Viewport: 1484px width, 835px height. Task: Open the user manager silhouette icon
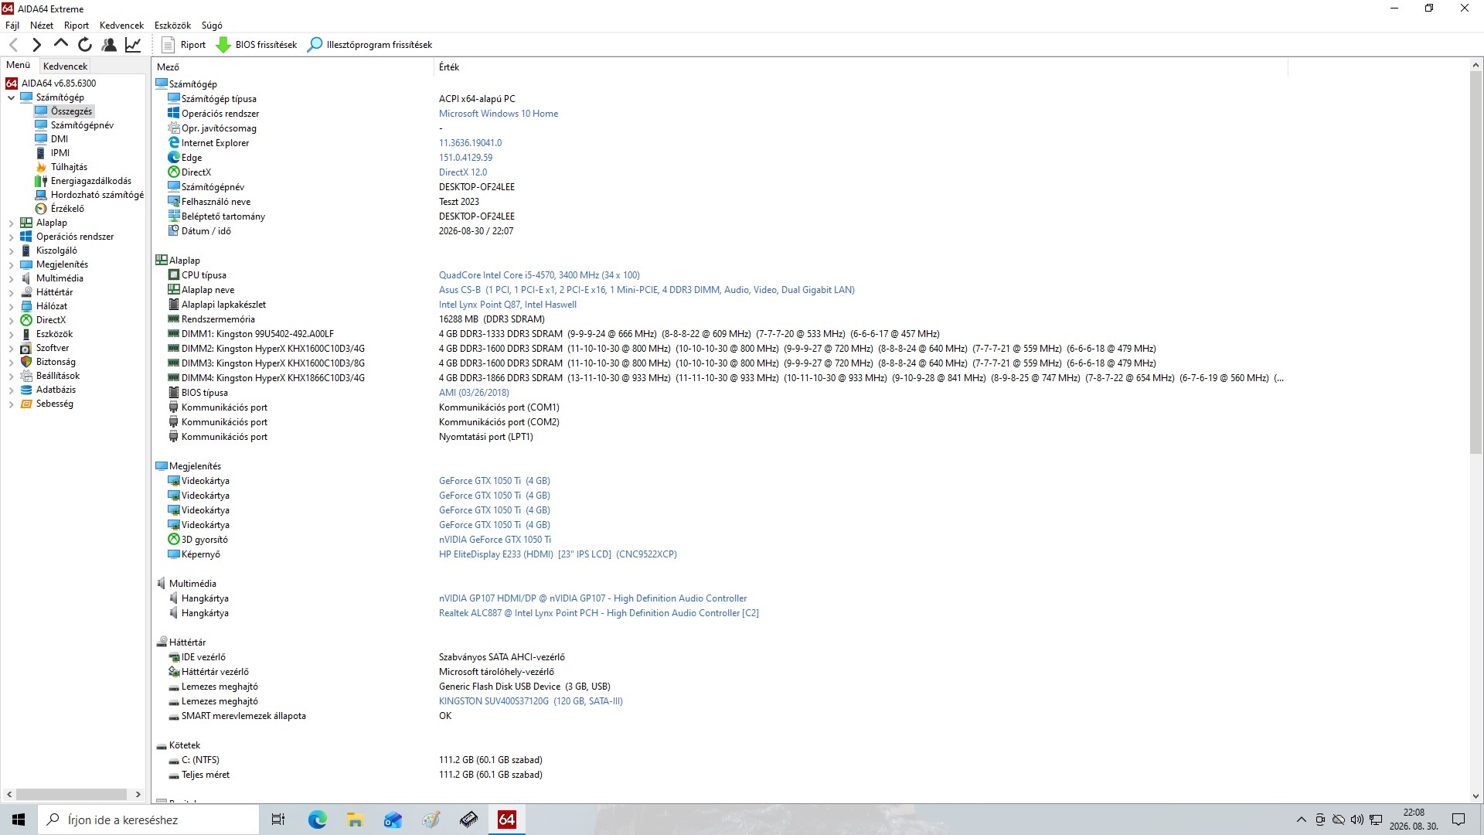click(109, 45)
